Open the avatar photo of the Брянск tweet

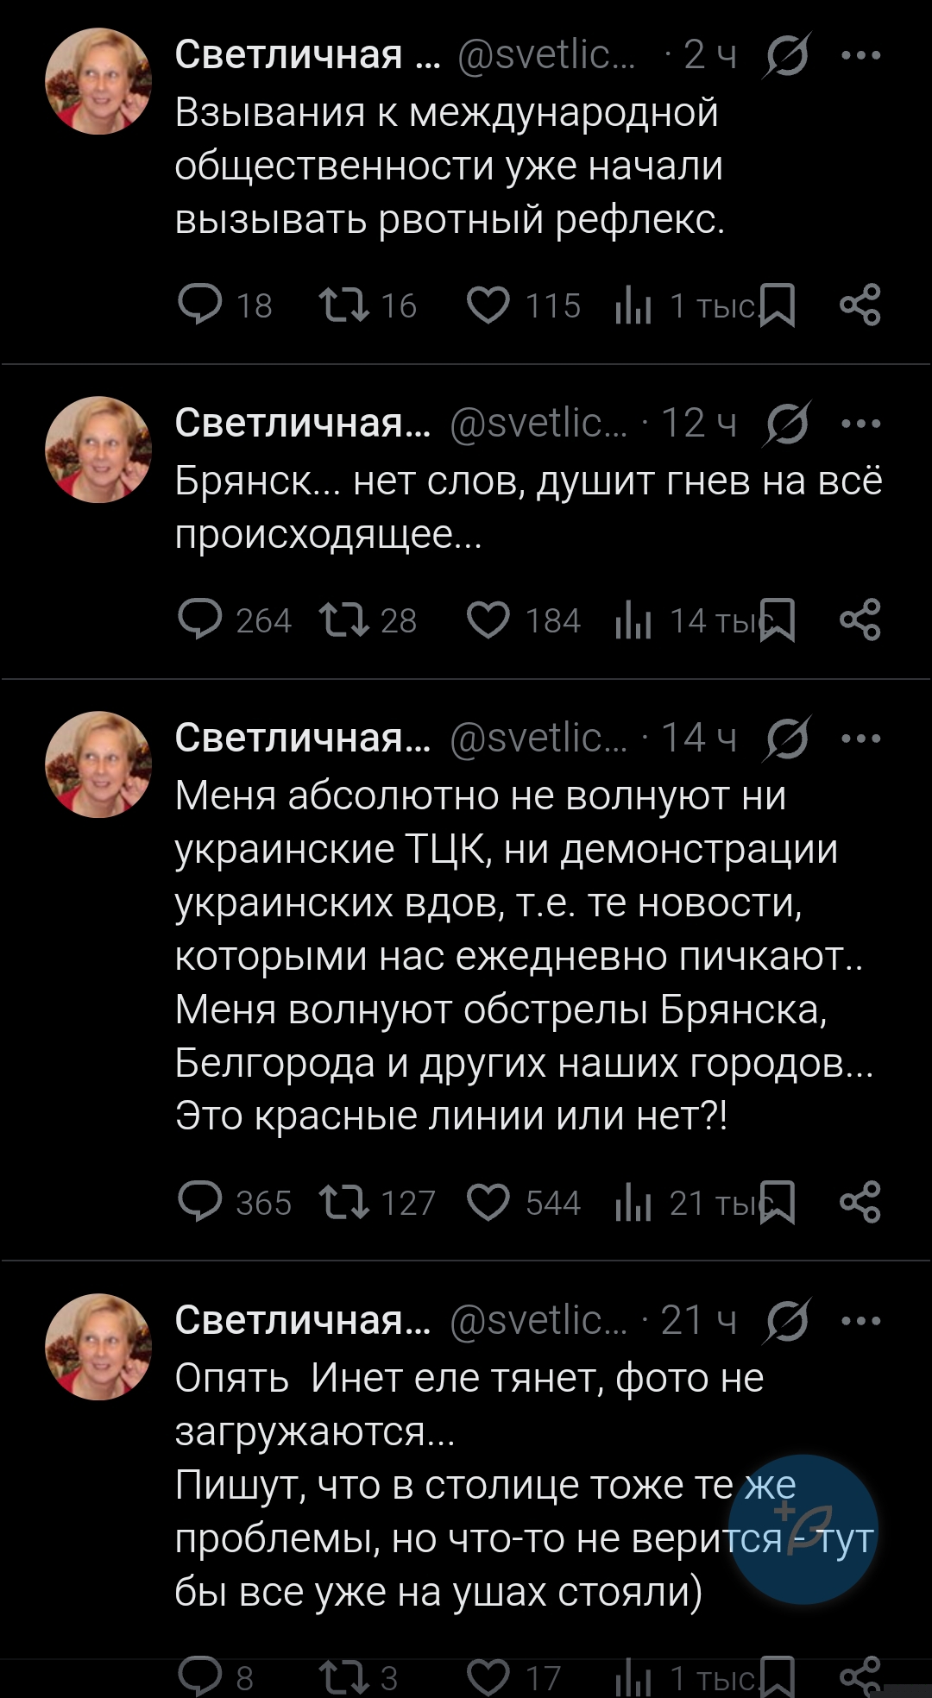[x=98, y=450]
